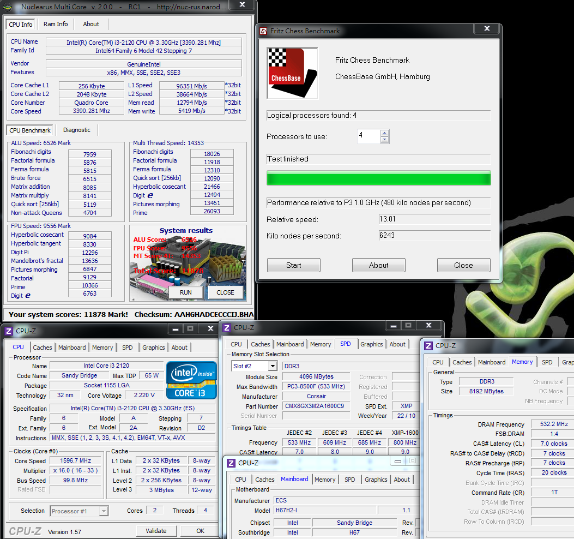Open Mainboard tab in CPU-Z processor window
The height and width of the screenshot is (539, 574).
[x=72, y=348]
